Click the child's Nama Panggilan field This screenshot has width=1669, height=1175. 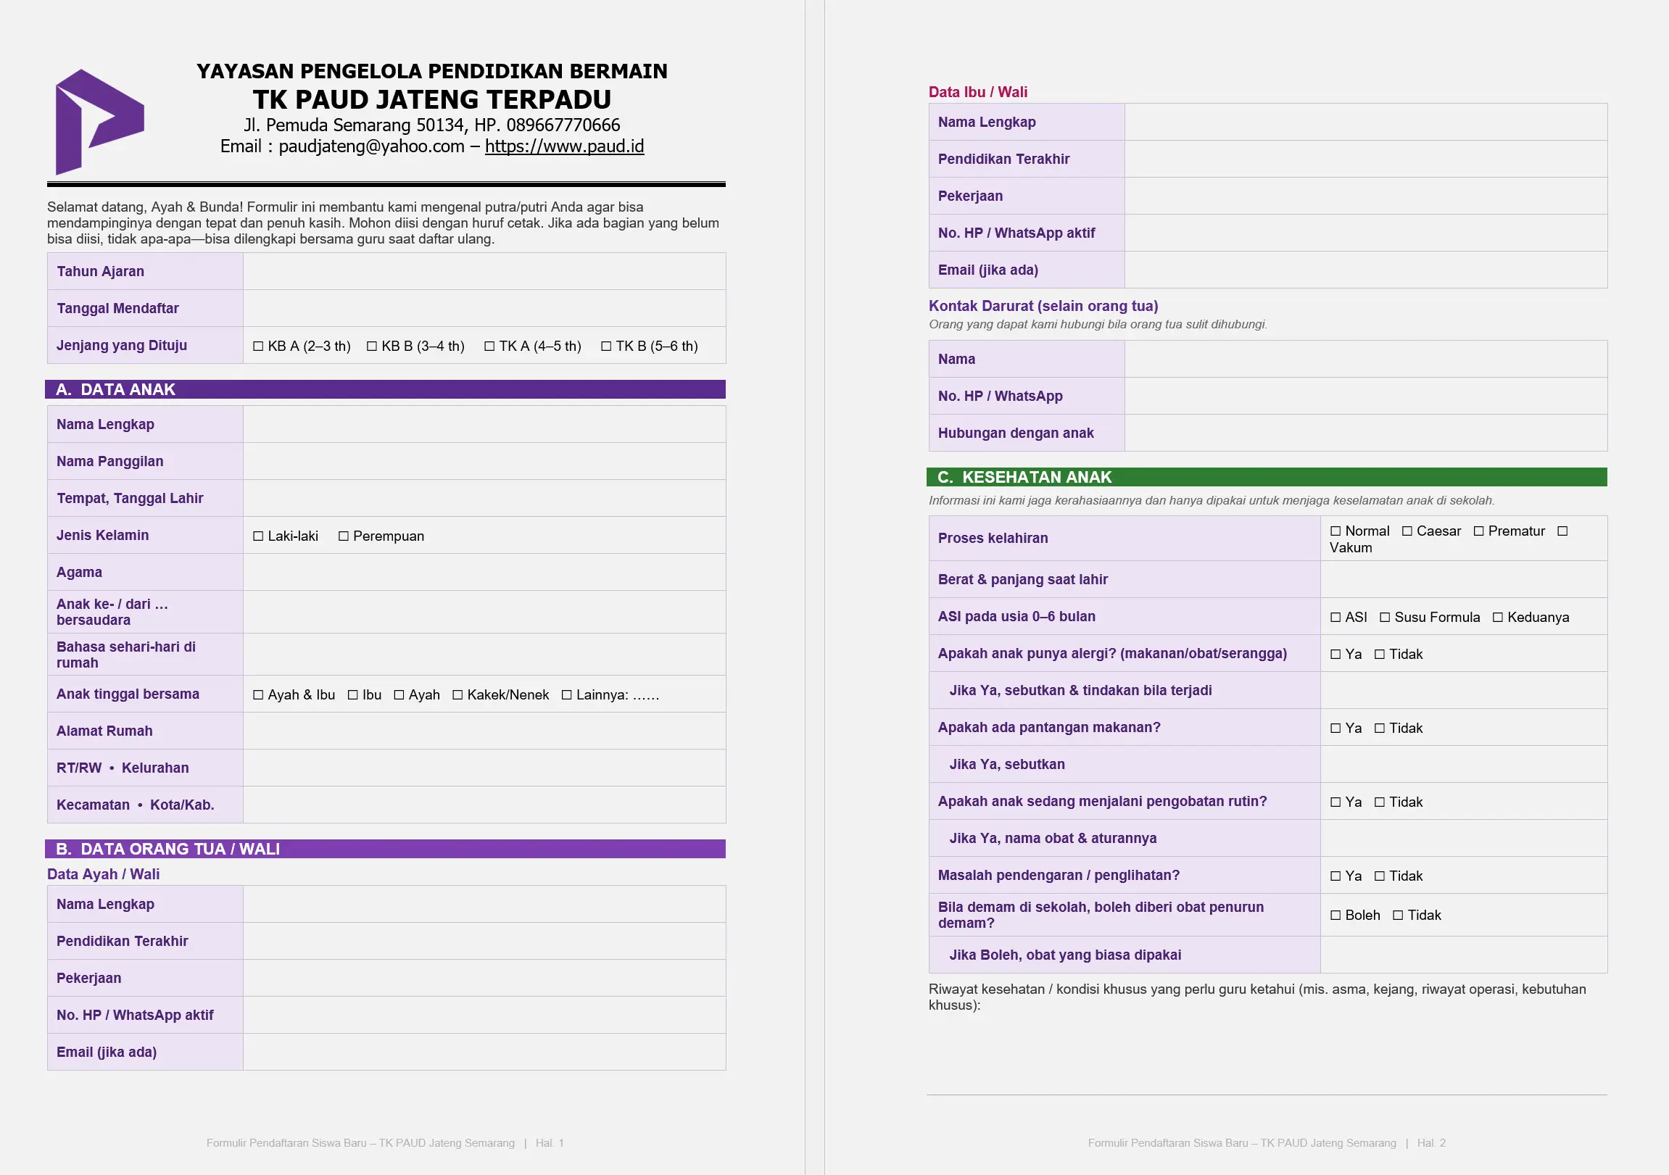(484, 462)
